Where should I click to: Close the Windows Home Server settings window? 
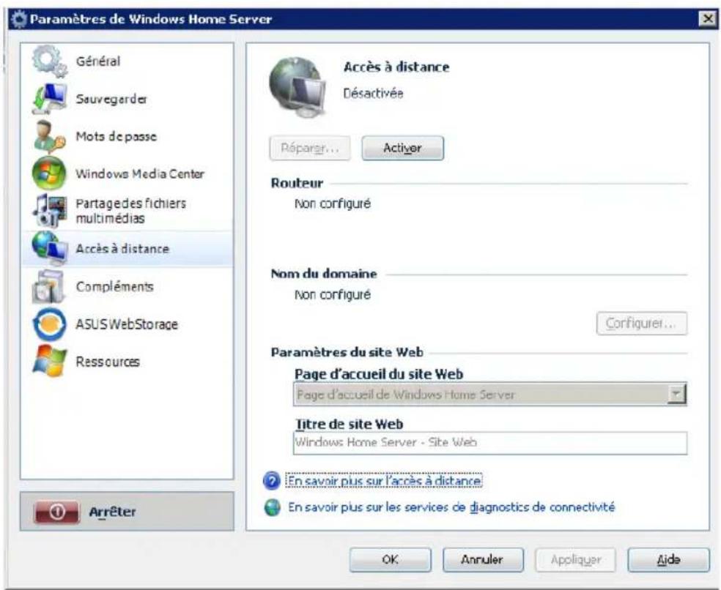point(707,19)
